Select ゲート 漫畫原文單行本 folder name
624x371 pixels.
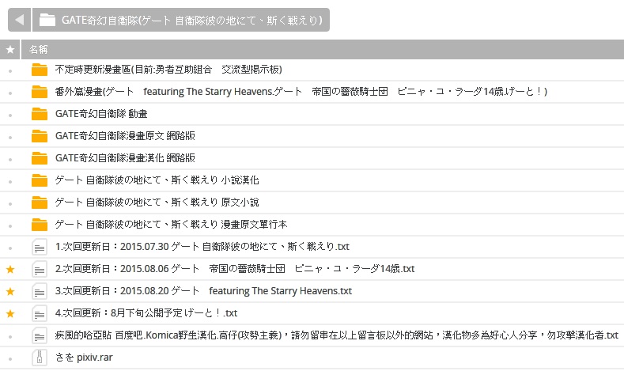[171, 225]
